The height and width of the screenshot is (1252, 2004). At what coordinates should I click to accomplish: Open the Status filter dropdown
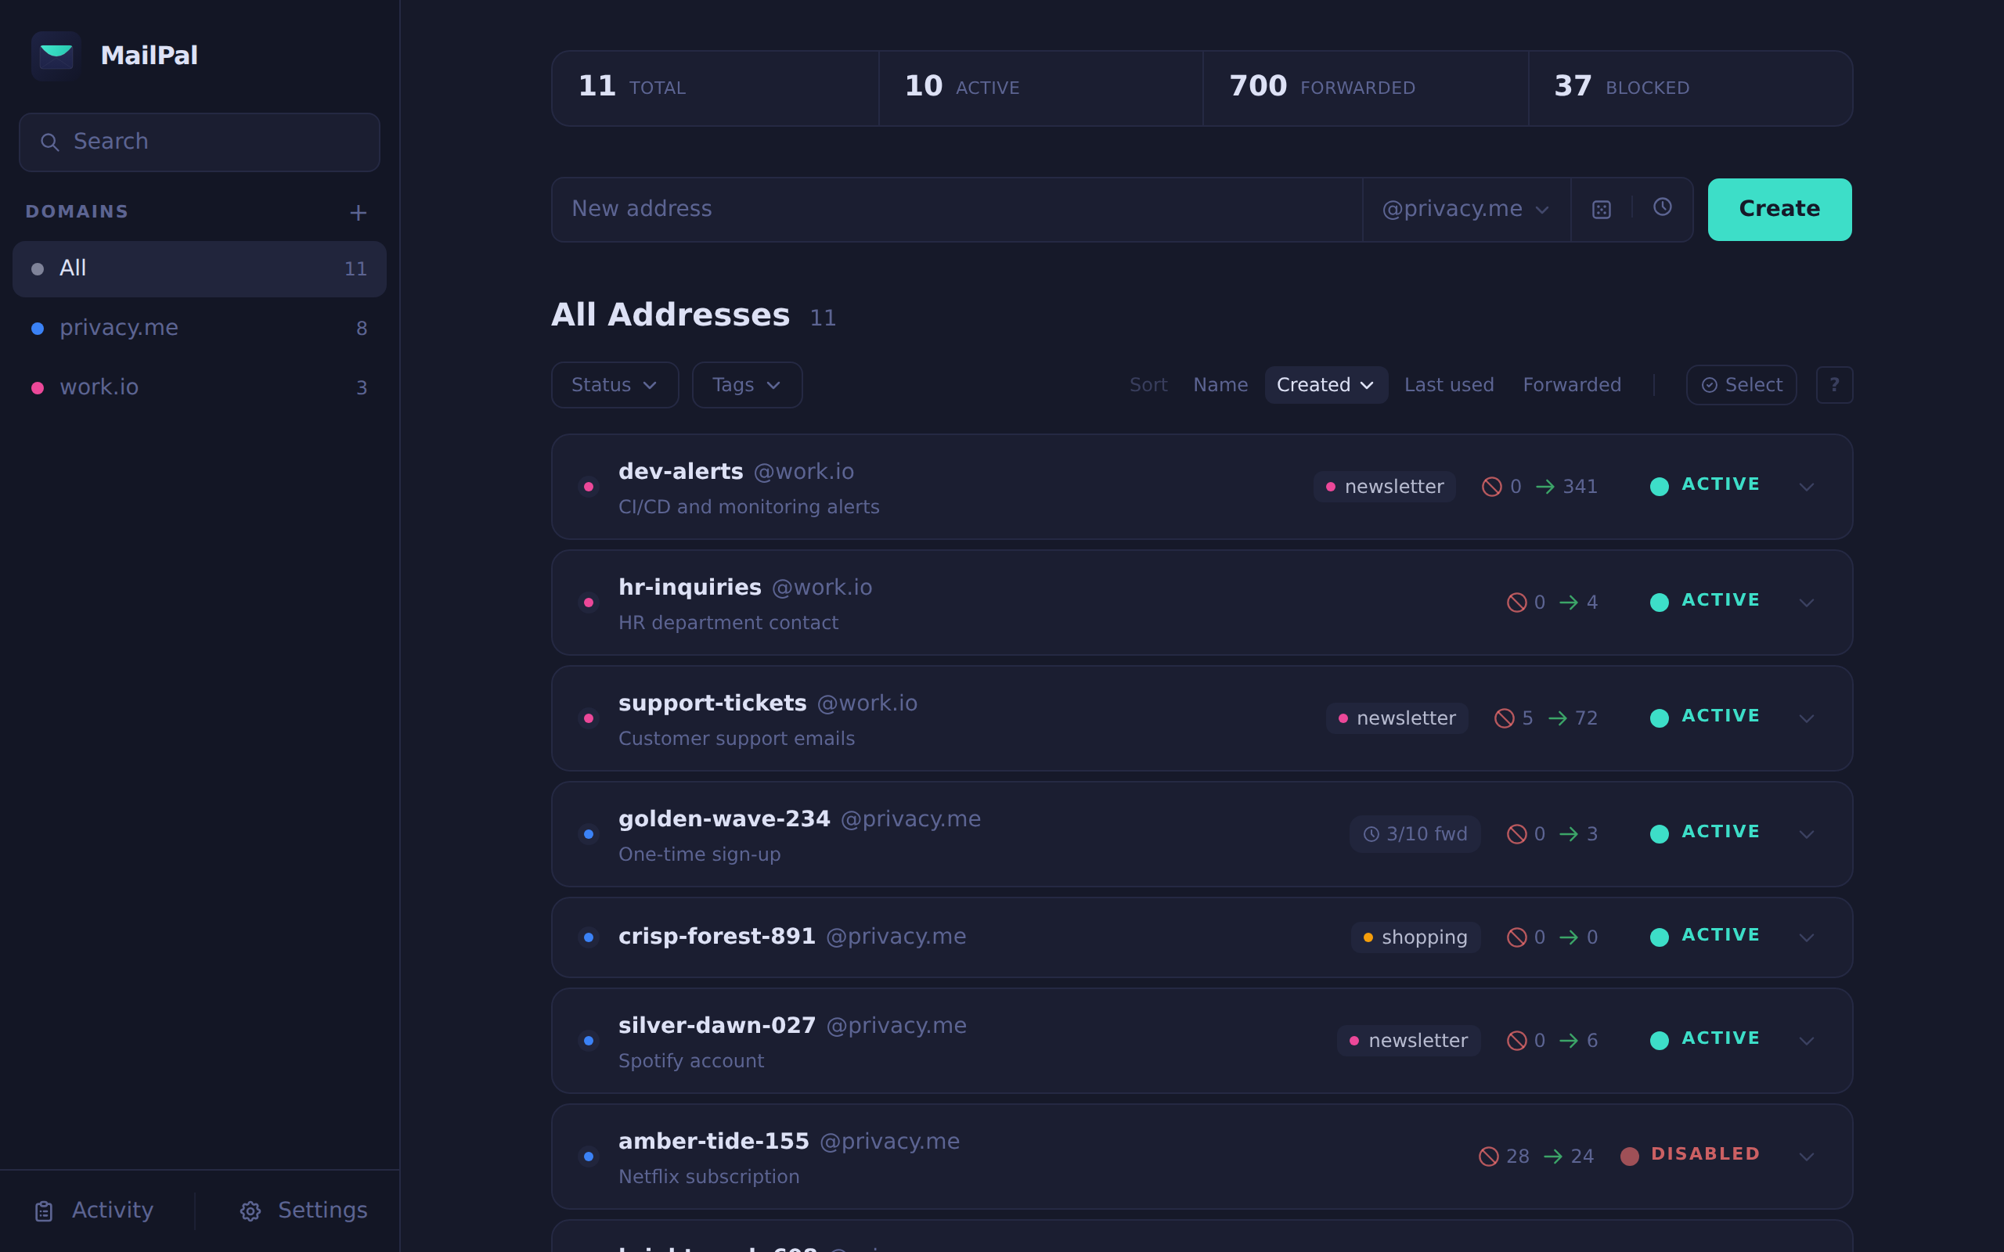[615, 384]
